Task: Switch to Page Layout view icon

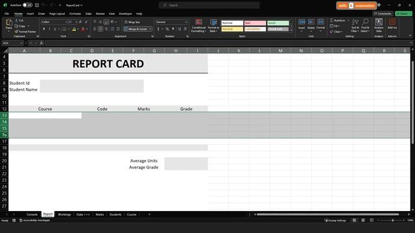Action: [x=363, y=220]
